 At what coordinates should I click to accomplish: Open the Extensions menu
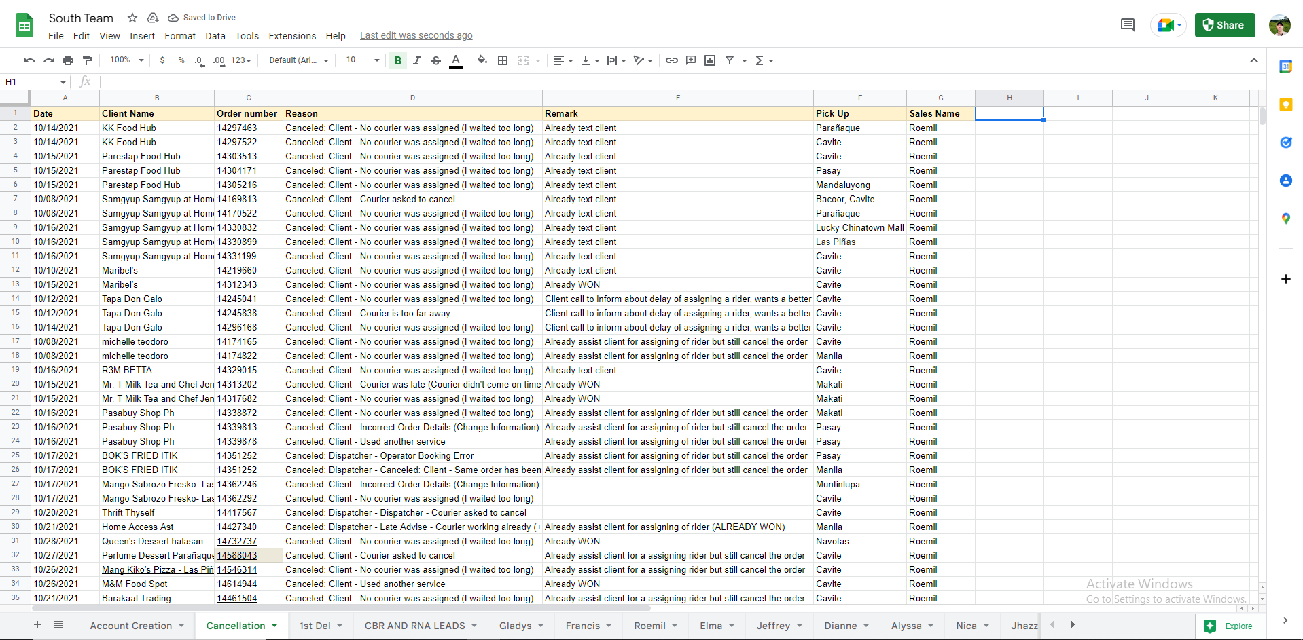point(292,36)
